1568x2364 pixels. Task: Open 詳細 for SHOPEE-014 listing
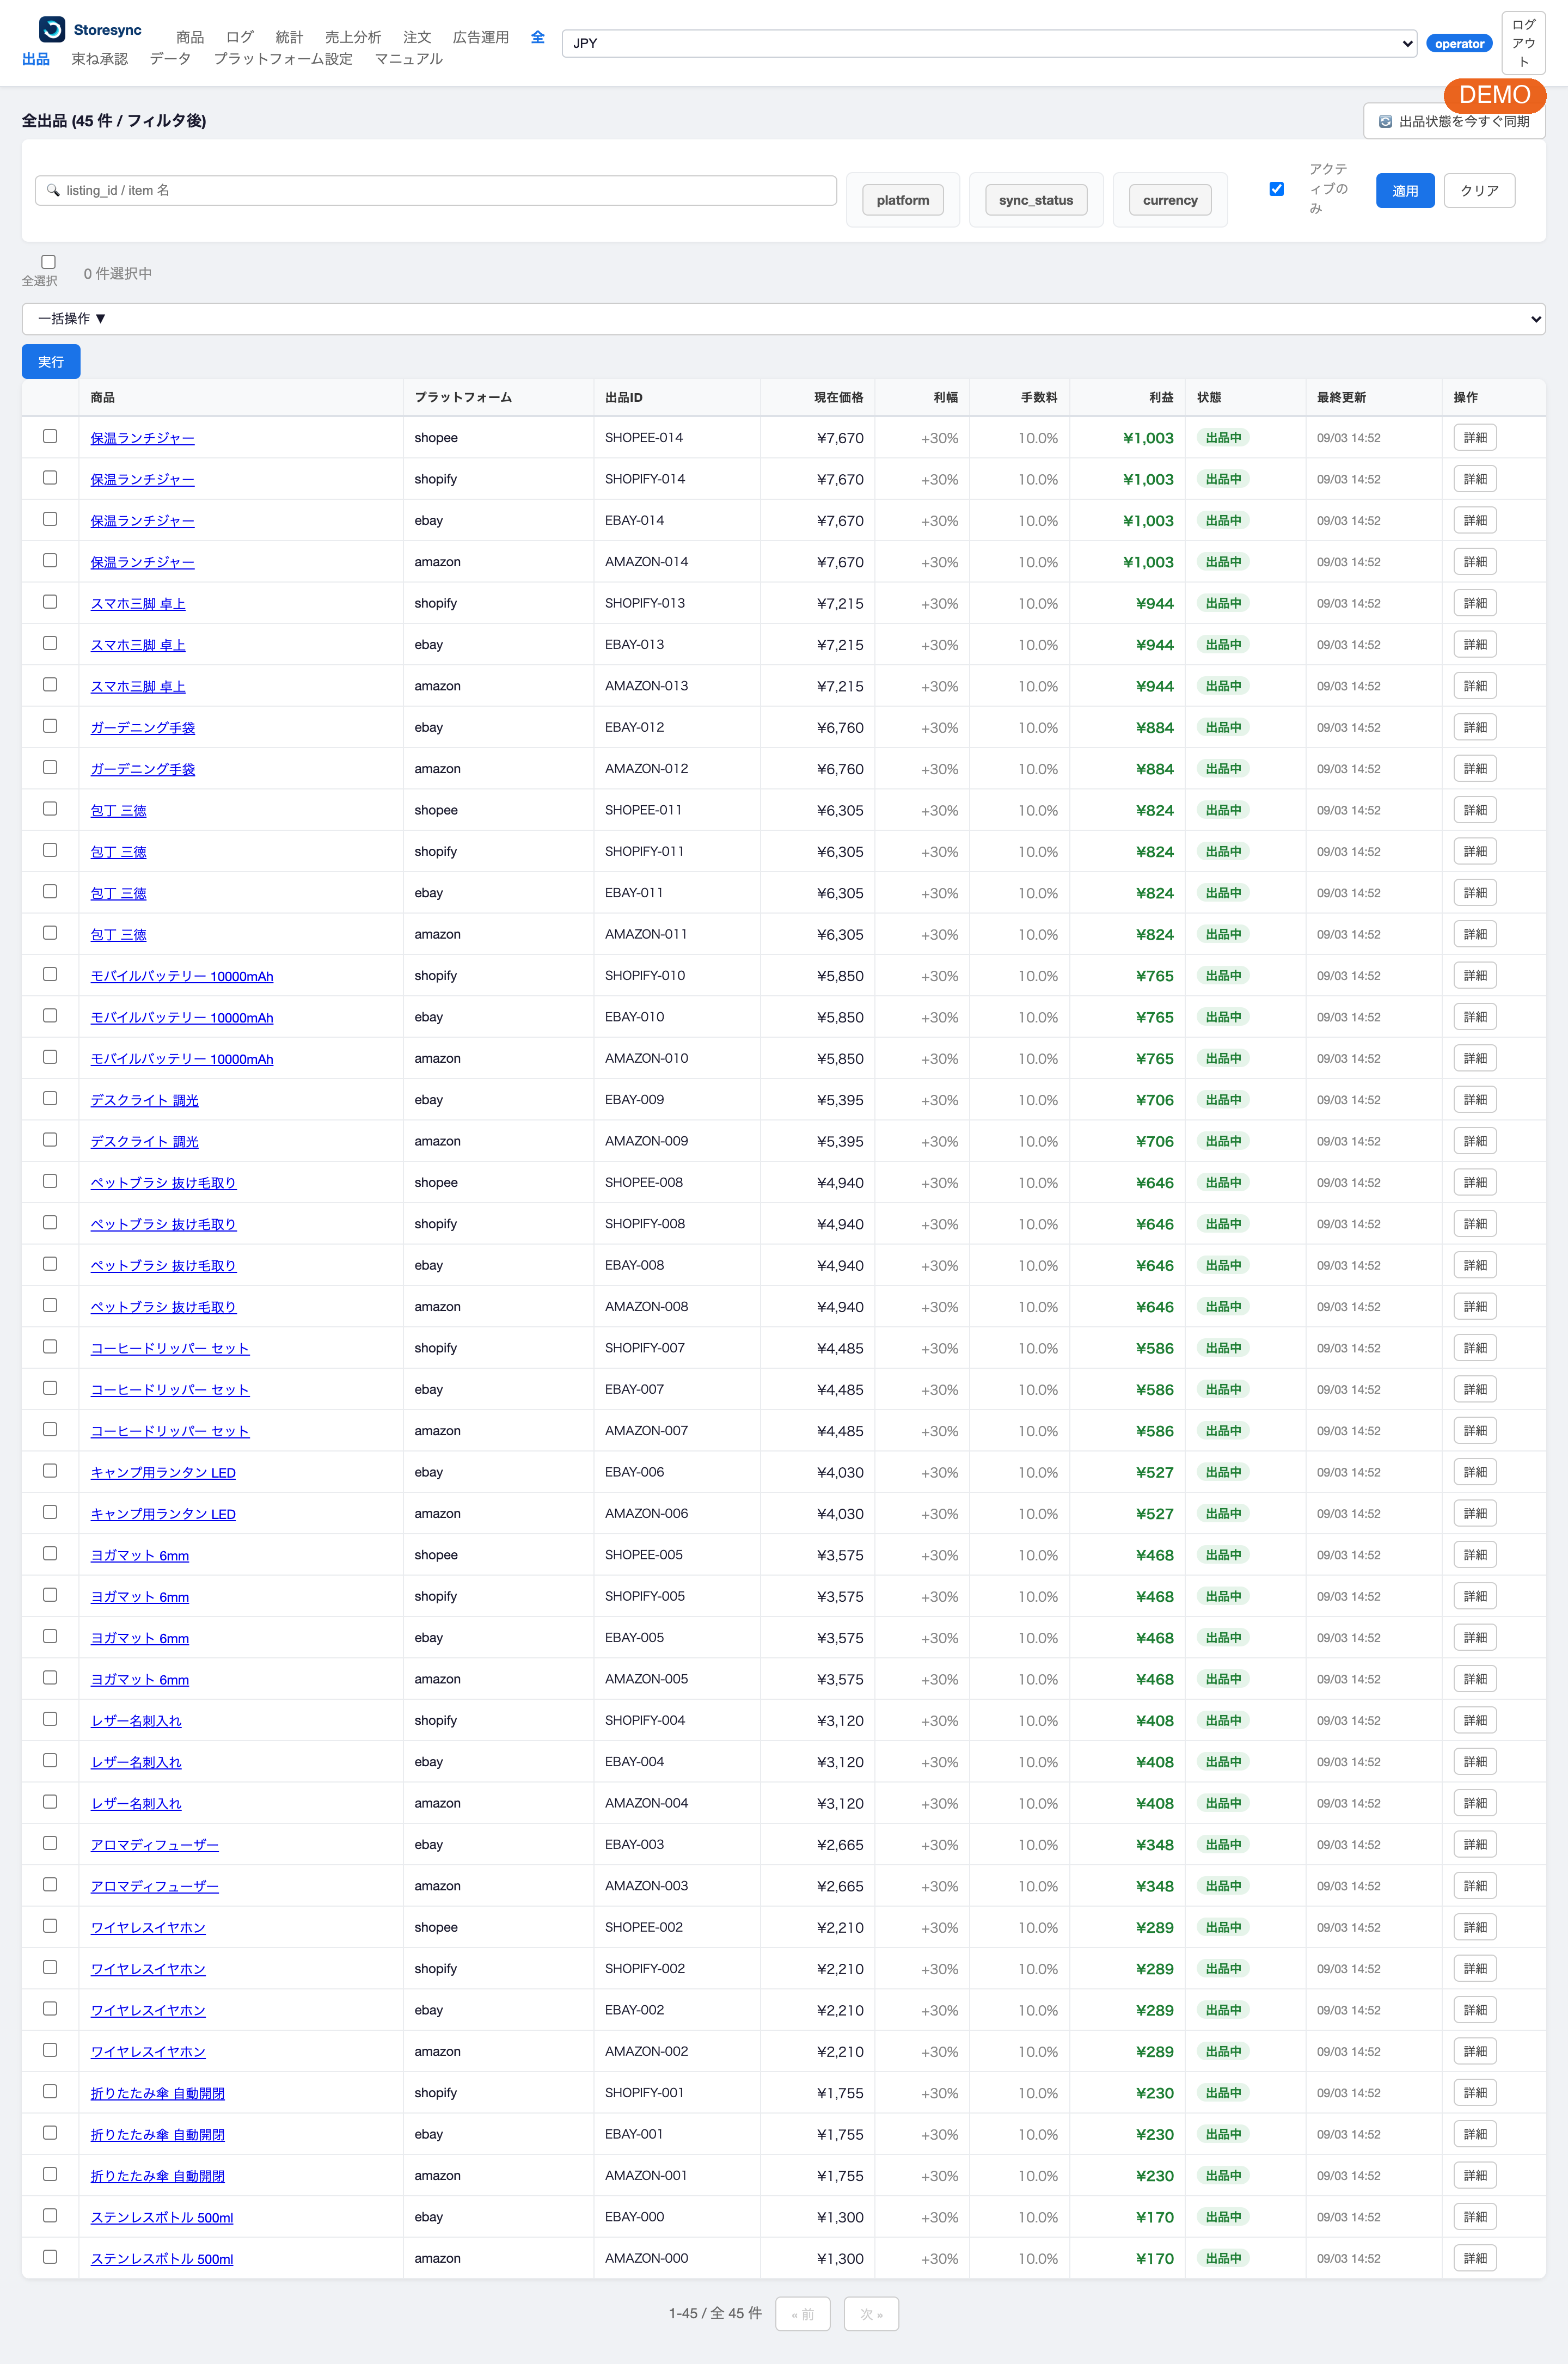click(1475, 437)
